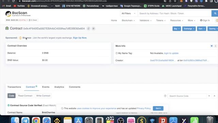Click the browser share icon in address bar
The height and width of the screenshot is (123, 218).
click(x=170, y=1)
